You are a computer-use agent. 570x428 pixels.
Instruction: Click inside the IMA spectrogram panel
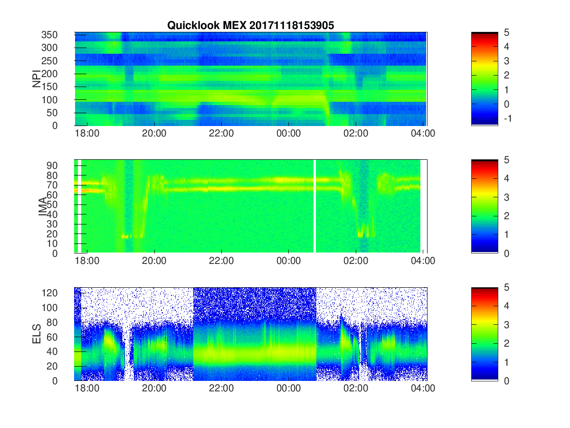tap(251, 206)
